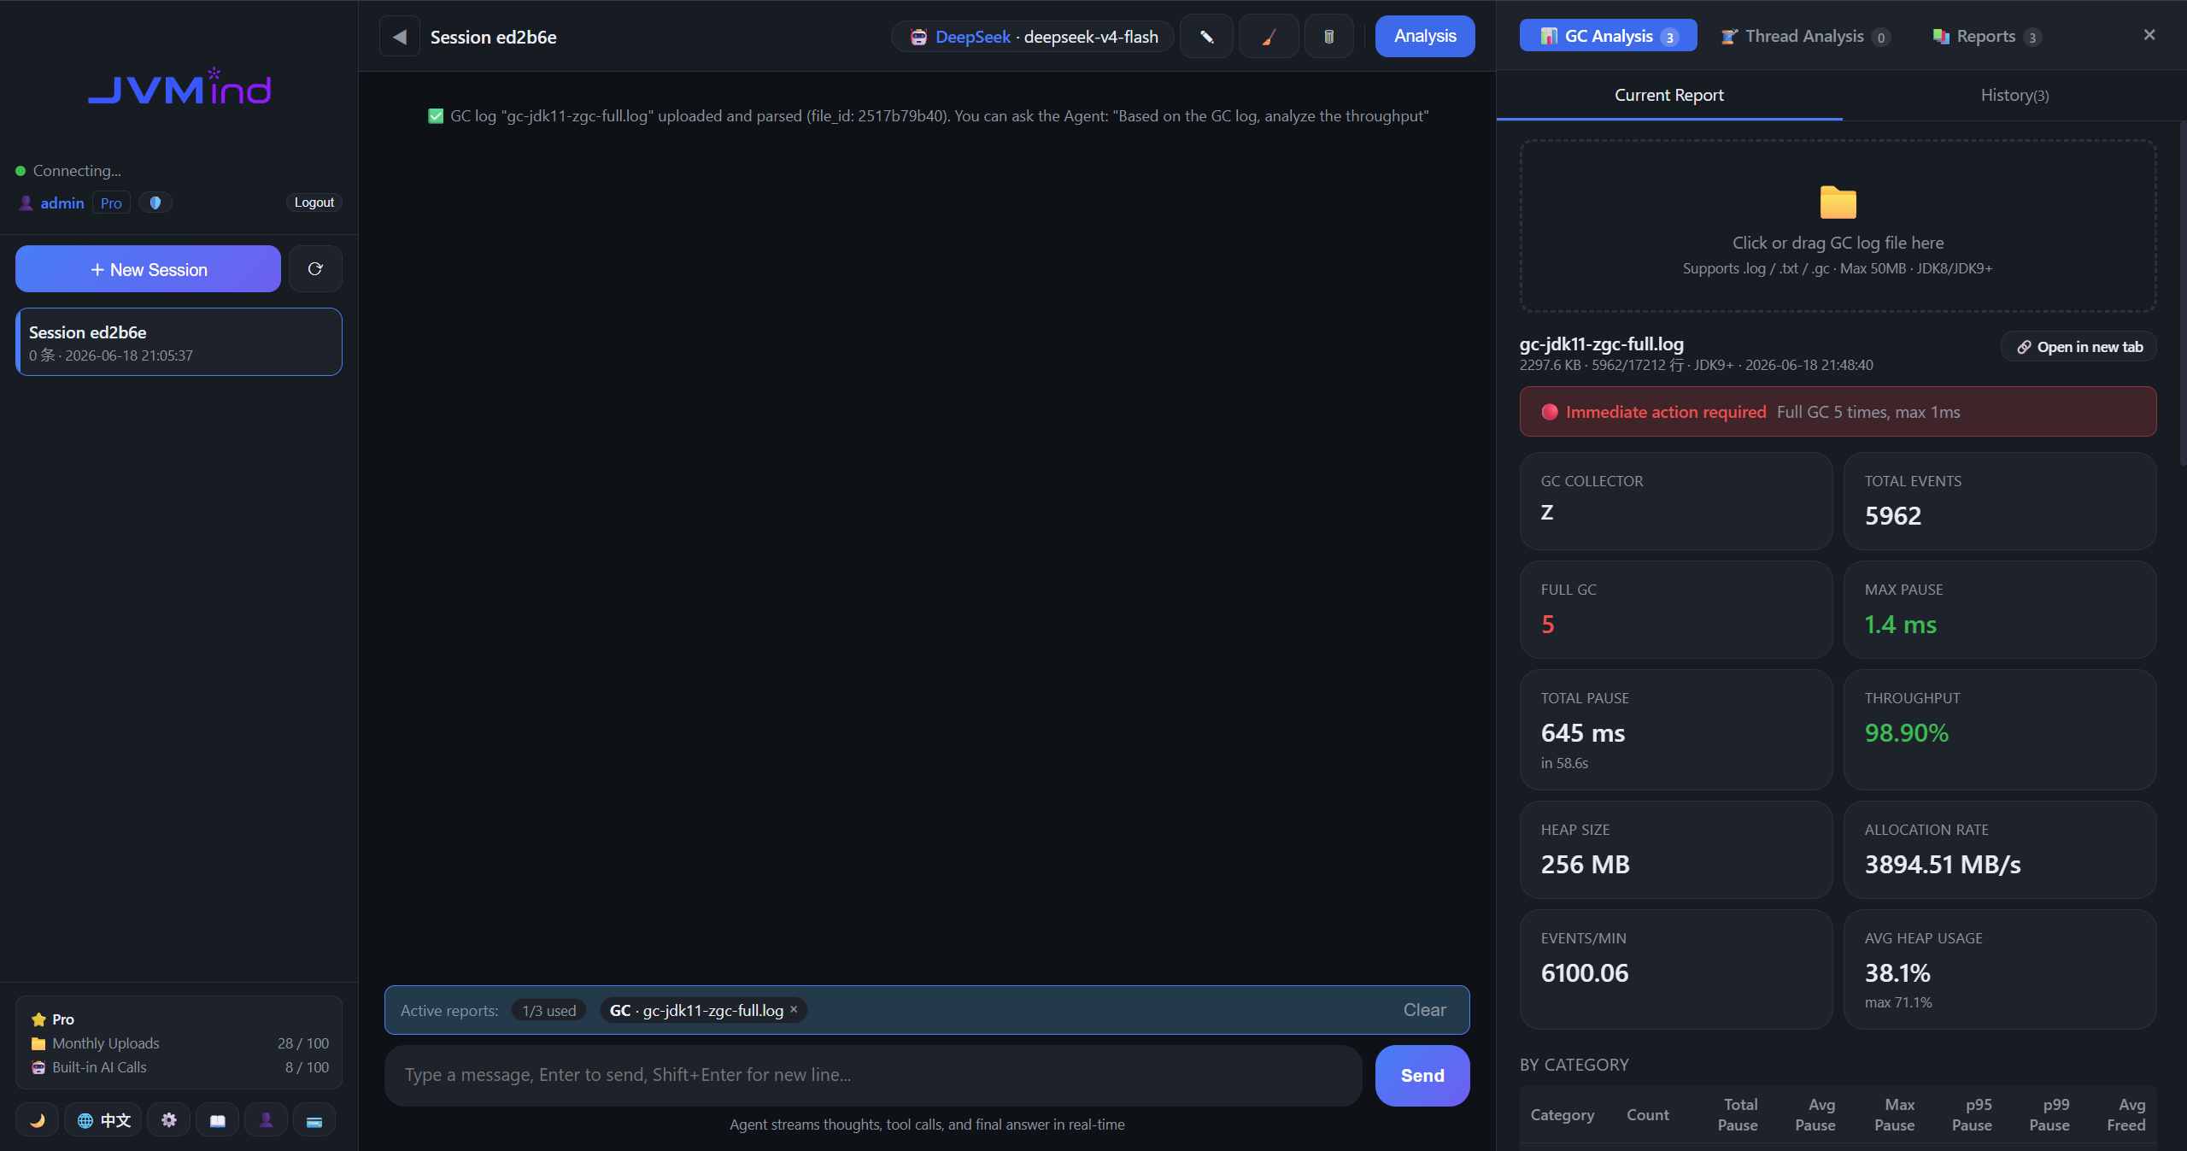Click Clear in the Active reports bar
Image resolution: width=2187 pixels, height=1151 pixels.
point(1424,1010)
